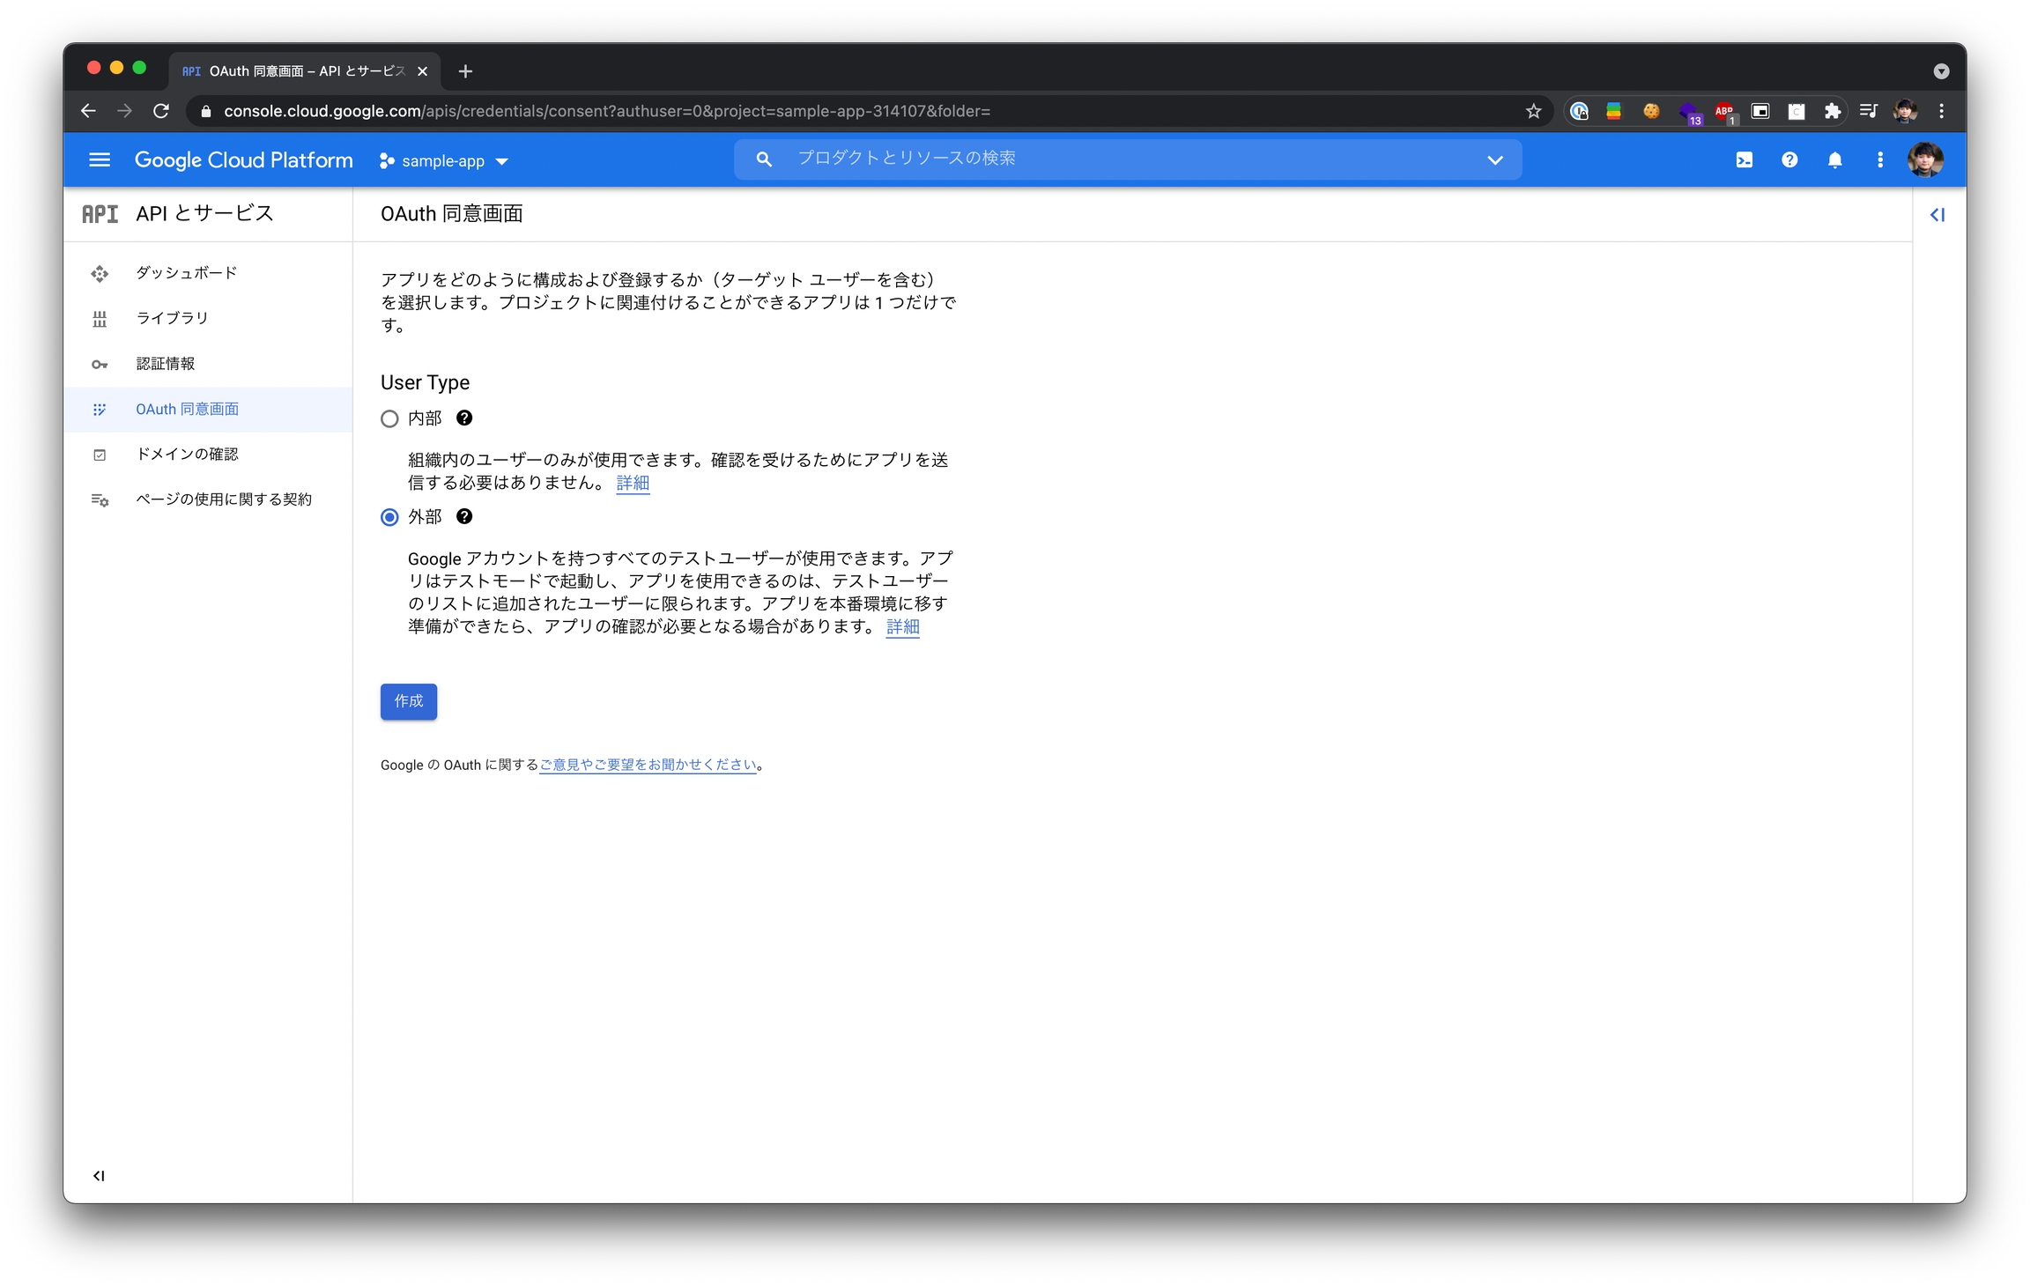Reload the page in browser
2030x1287 pixels.
pos(161,111)
